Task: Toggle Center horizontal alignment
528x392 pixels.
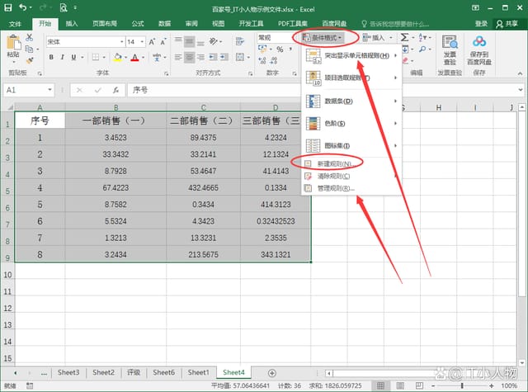Action: click(189, 57)
